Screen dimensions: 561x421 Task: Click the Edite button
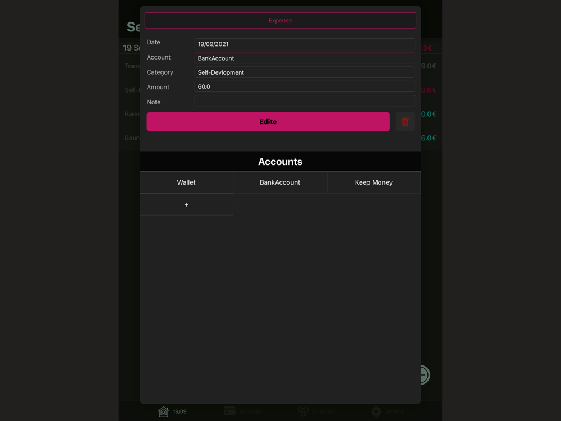click(x=268, y=122)
